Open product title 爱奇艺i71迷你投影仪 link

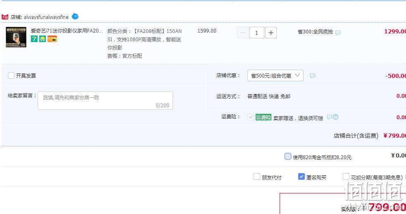click(67, 31)
